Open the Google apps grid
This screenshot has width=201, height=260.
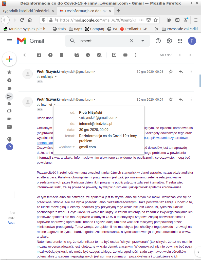(180, 41)
